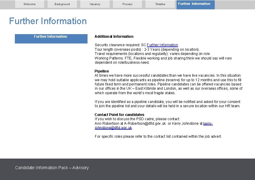The image size is (255, 180).
Task: Click the Candidate Information Pack – Advisory footer
Action: pos(52,168)
